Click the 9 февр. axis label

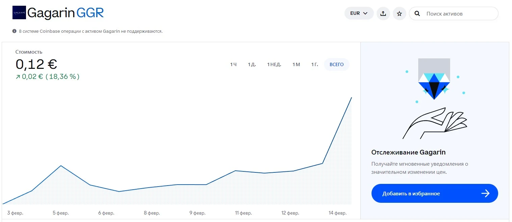pos(198,213)
